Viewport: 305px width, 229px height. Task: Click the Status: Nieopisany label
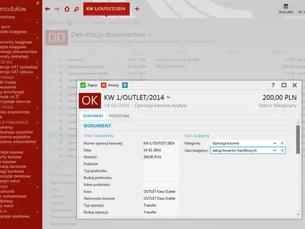[x=278, y=106]
